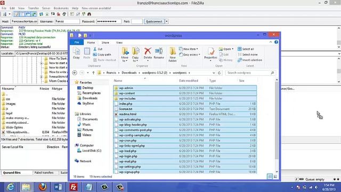Select wp-admin folder in list

(x=185, y=88)
